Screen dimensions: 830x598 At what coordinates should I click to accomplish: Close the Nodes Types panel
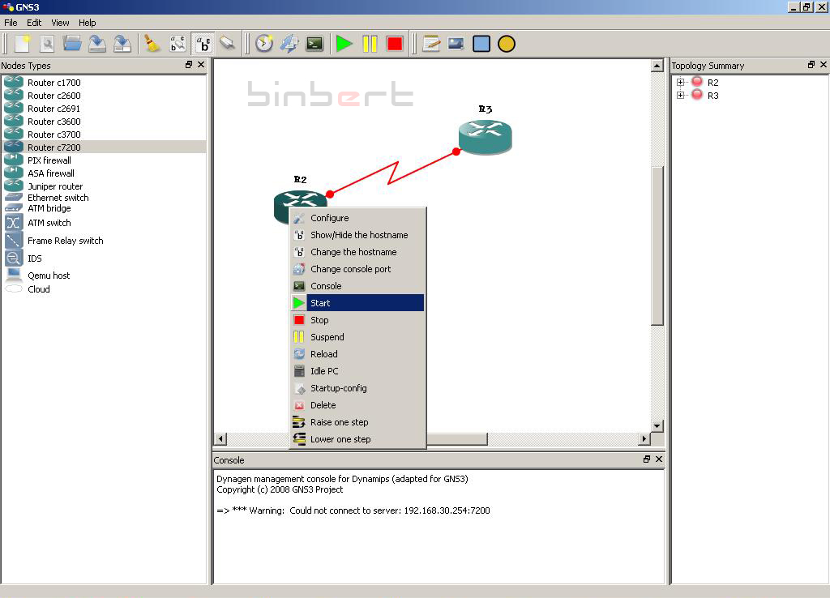coord(201,65)
